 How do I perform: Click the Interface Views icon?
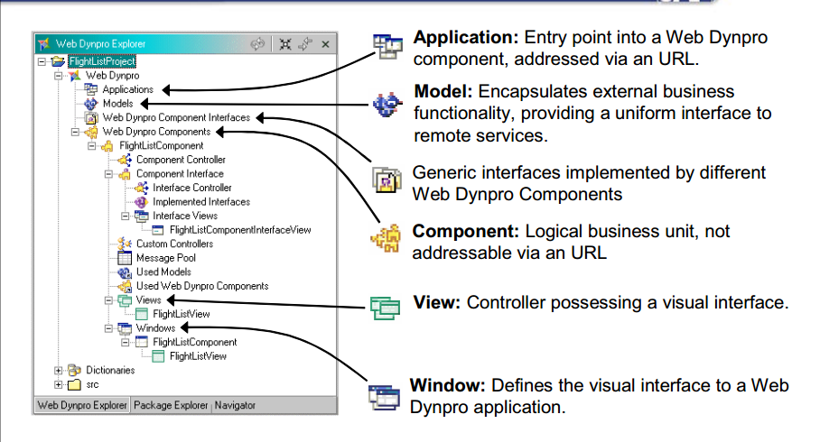(x=141, y=216)
